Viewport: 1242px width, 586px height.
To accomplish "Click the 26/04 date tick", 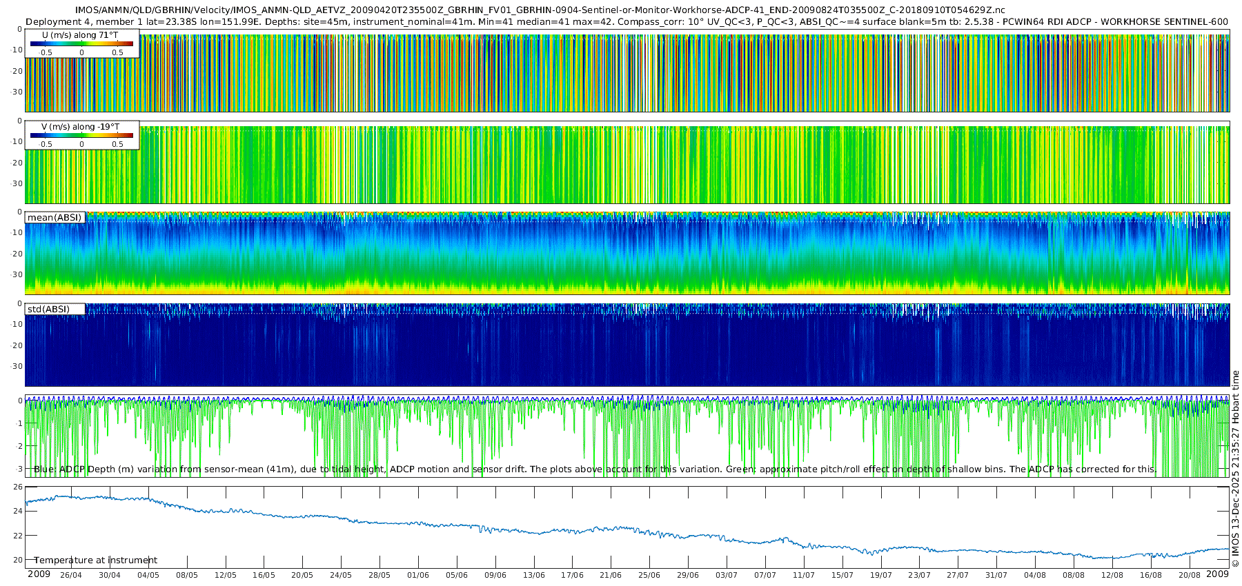I will point(71,575).
